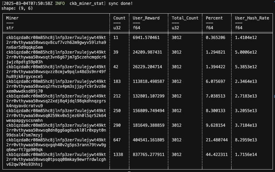Viewport: 275px width, 172px height.
Task: Pick hash rate 2.3464e13
Action: (x=246, y=81)
